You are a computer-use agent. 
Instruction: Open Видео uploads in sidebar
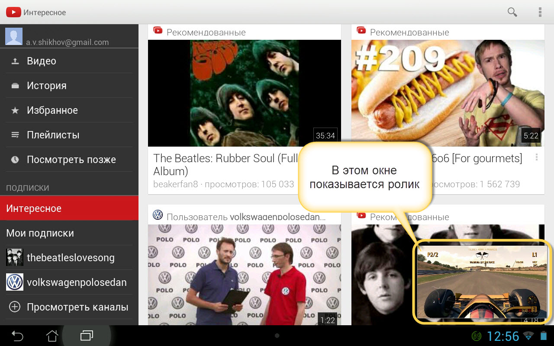tap(69, 61)
